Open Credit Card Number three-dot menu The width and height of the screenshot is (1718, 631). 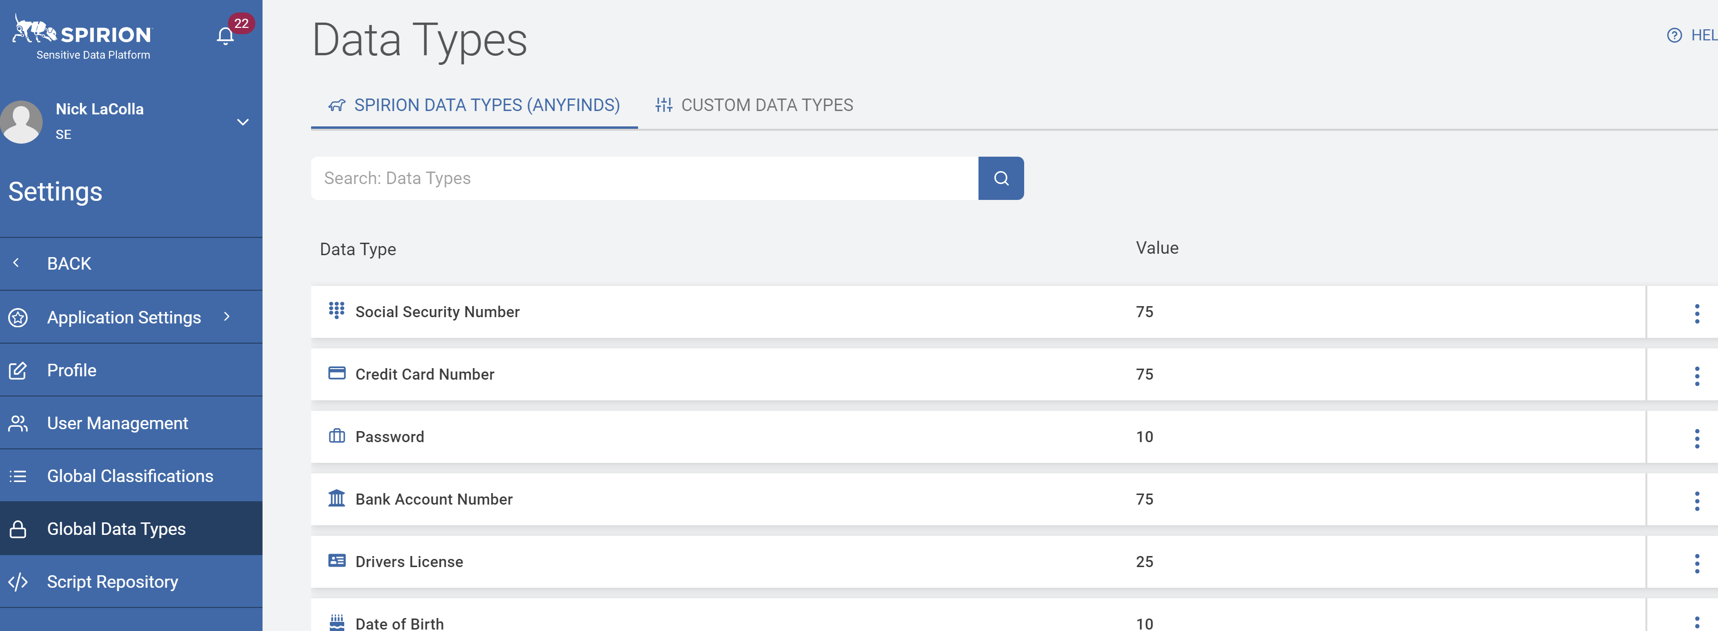1697,376
